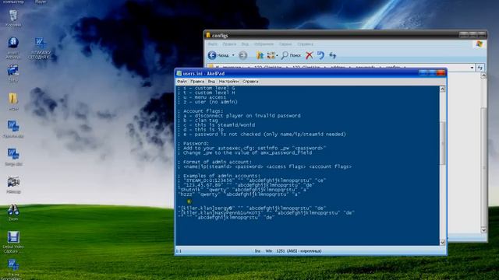Open the Back history dropdown arrow in configs
Screen dimensions: 499x280
click(x=233, y=55)
